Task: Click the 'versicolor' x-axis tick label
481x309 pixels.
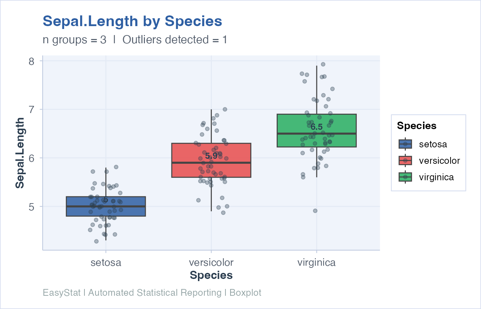Action: pyautogui.click(x=211, y=263)
